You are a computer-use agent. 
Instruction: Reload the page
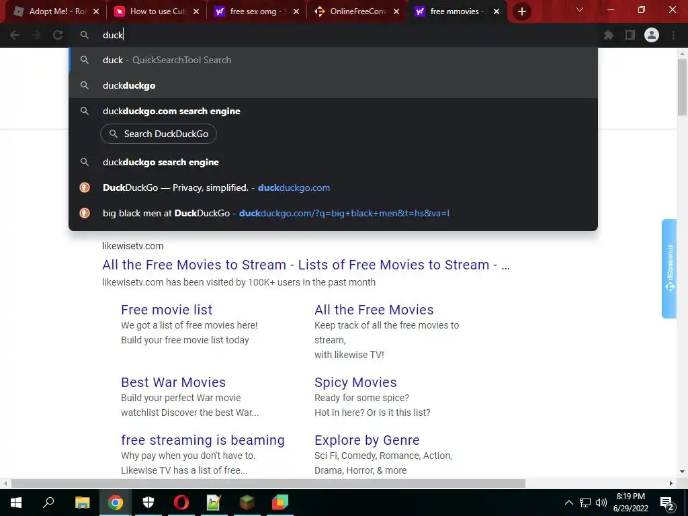click(58, 35)
